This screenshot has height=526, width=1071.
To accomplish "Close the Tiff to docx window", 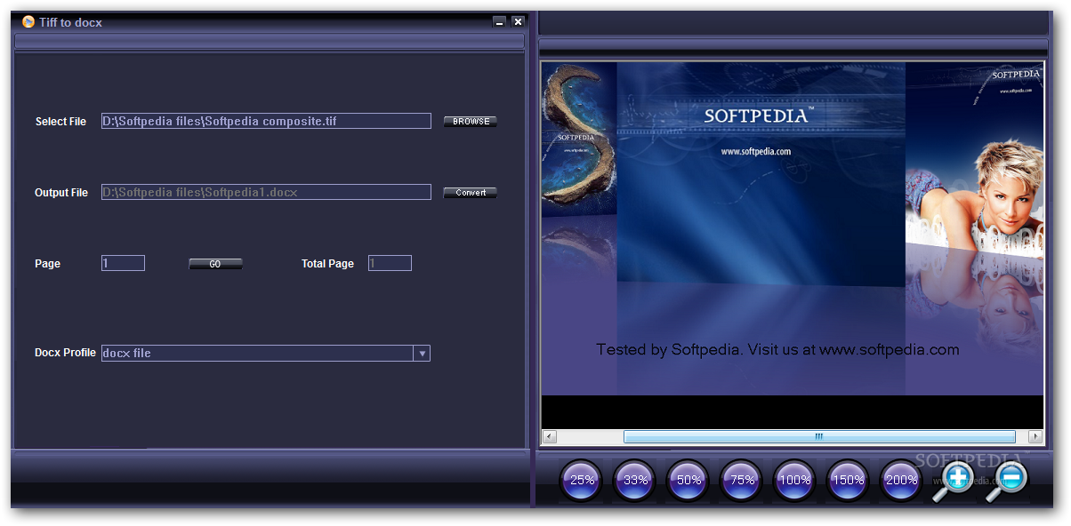I will pyautogui.click(x=518, y=21).
